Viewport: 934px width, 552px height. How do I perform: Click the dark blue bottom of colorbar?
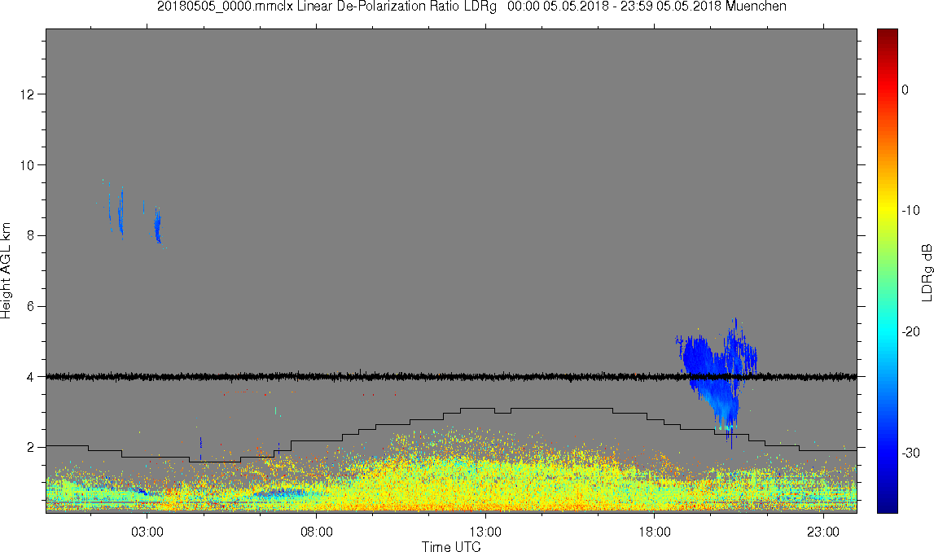[887, 505]
